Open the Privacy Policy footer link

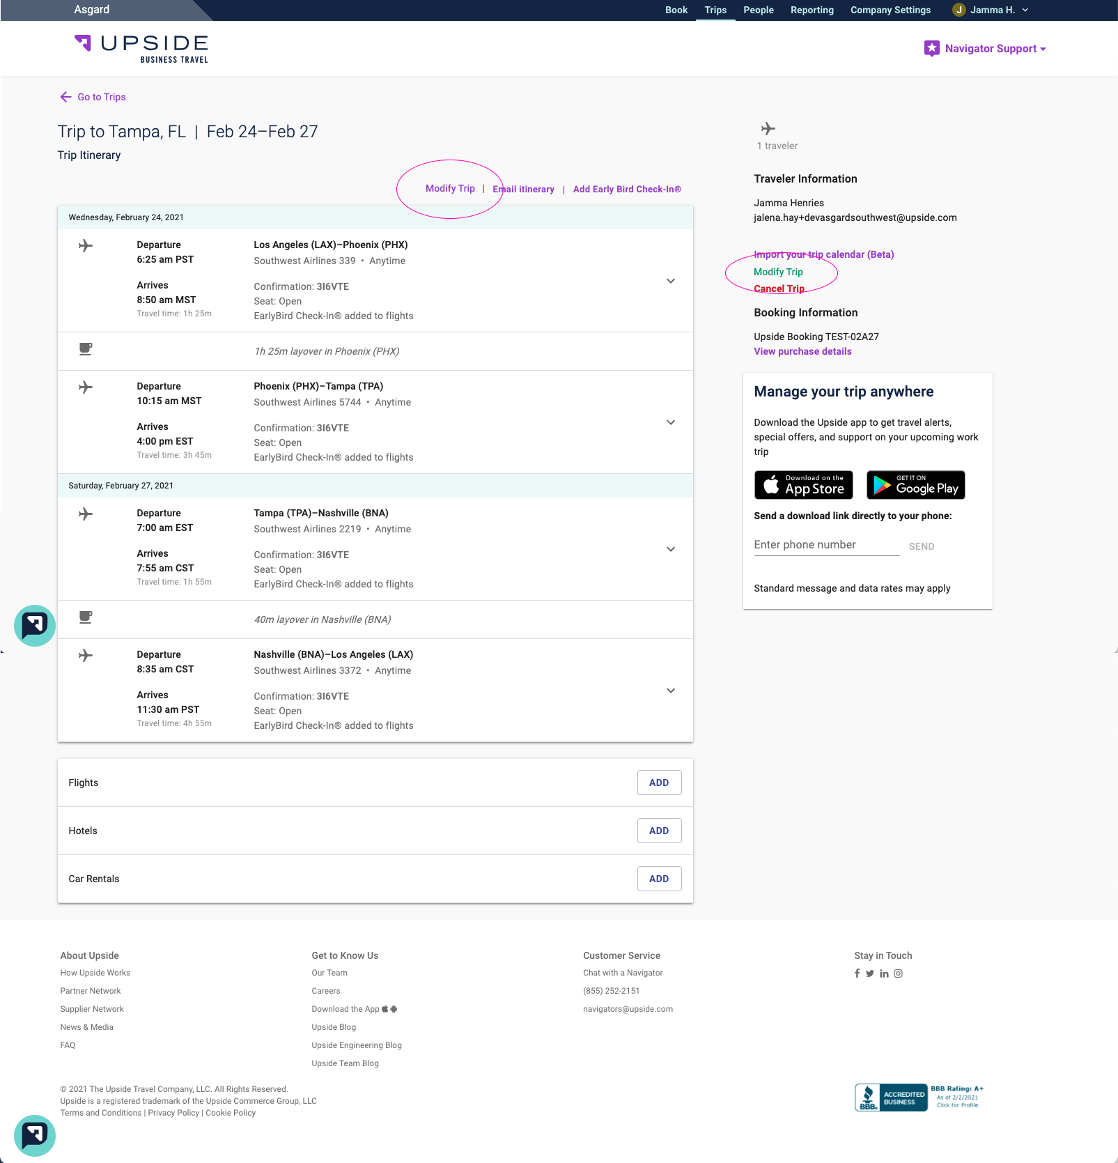coord(173,1113)
